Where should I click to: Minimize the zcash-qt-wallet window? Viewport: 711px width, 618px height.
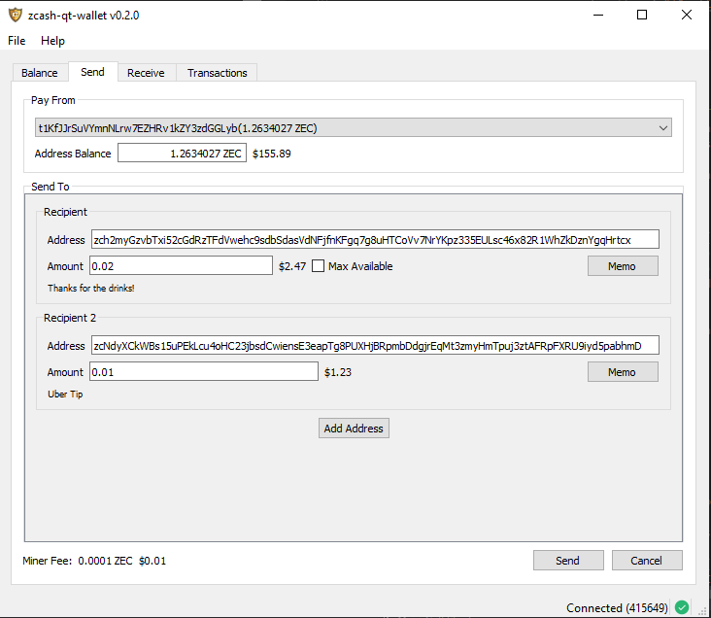[598, 15]
